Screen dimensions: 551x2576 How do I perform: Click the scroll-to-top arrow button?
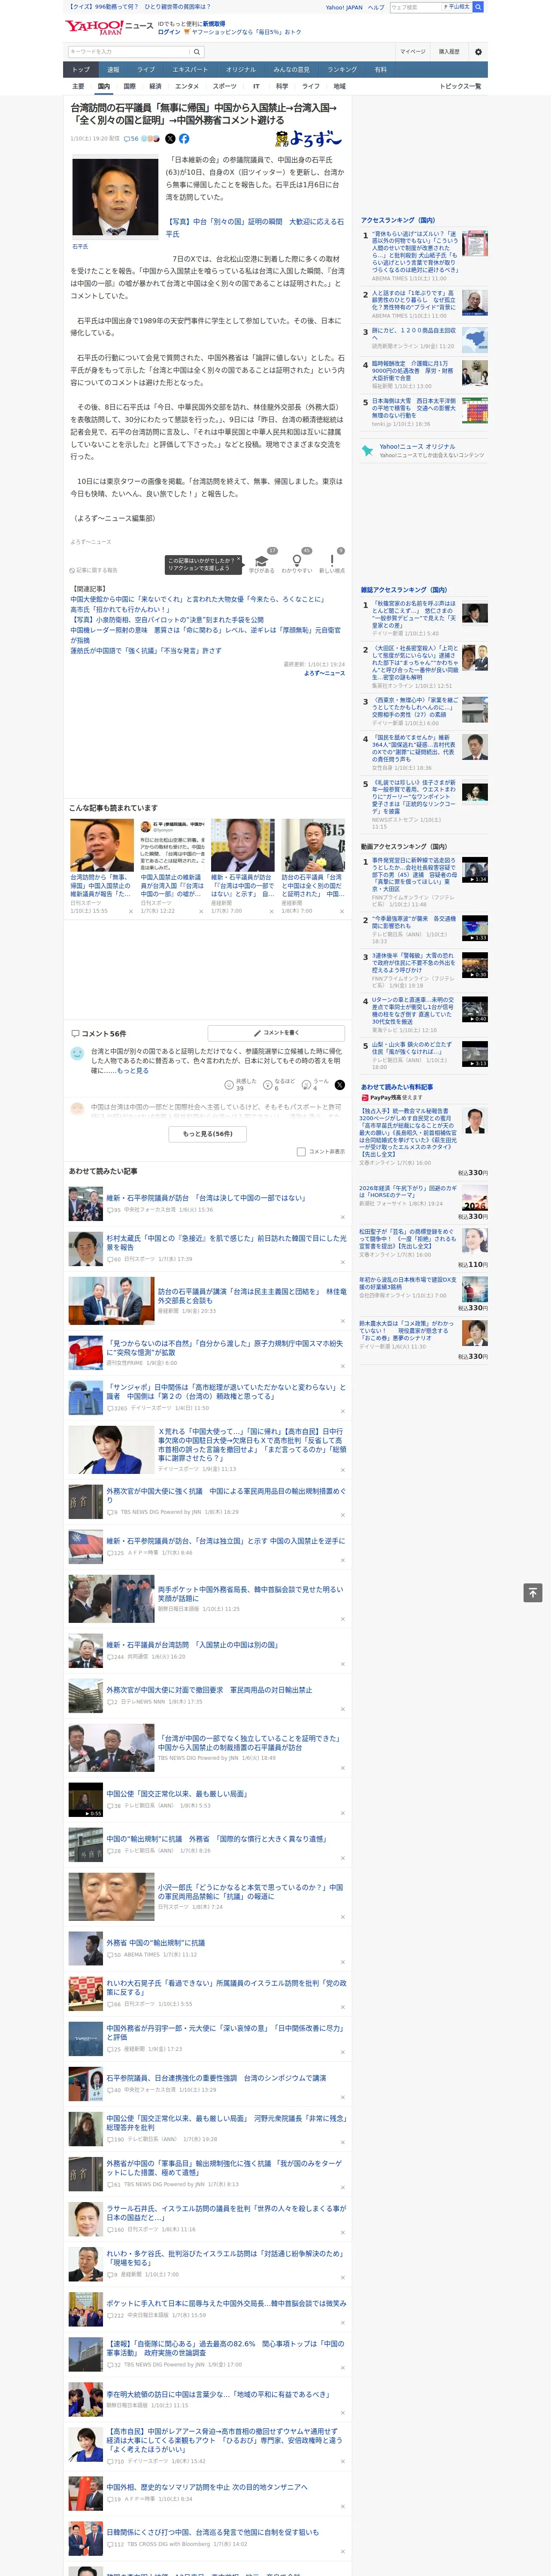533,1593
